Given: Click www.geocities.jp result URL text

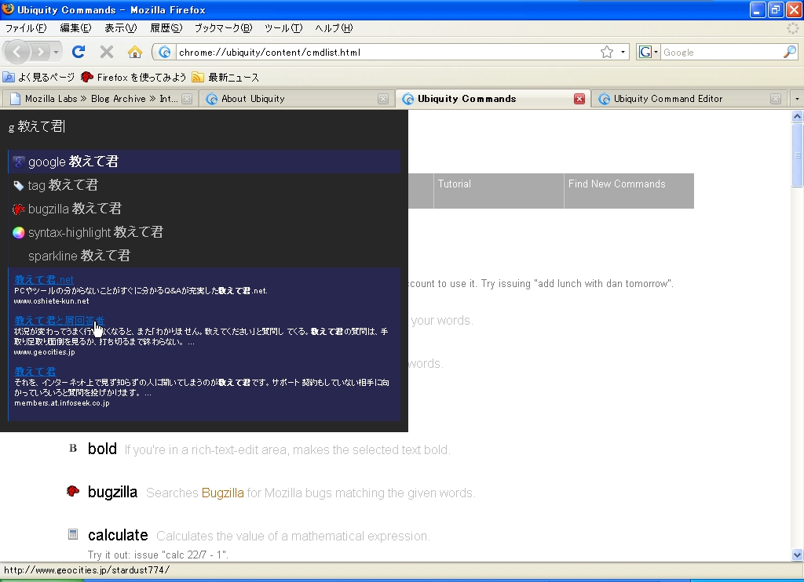Looking at the screenshot, I should point(45,352).
